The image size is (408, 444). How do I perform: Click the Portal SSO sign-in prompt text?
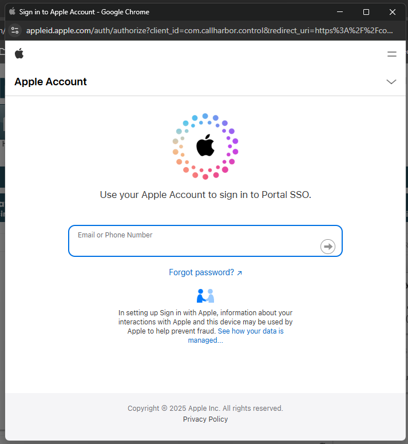[205, 195]
